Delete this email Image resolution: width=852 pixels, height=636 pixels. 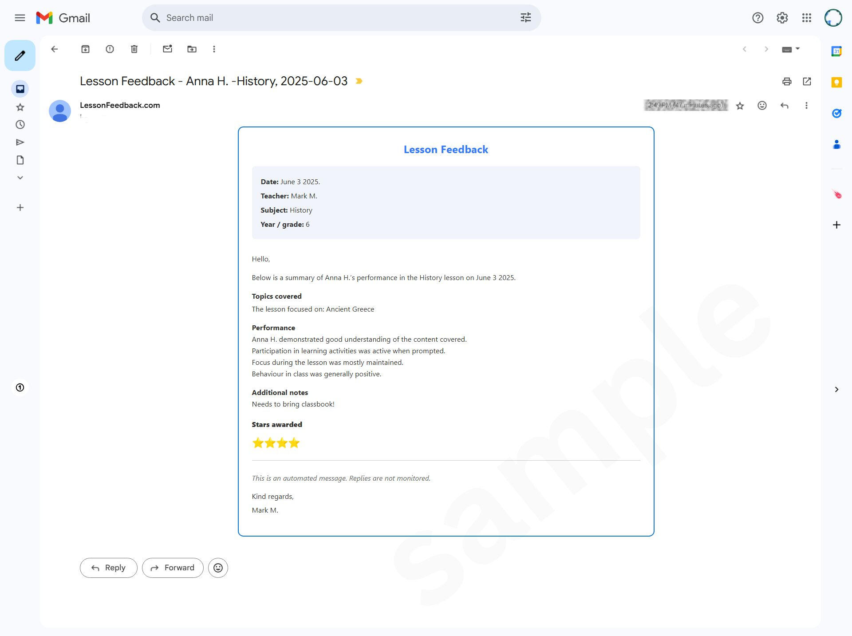click(x=134, y=49)
